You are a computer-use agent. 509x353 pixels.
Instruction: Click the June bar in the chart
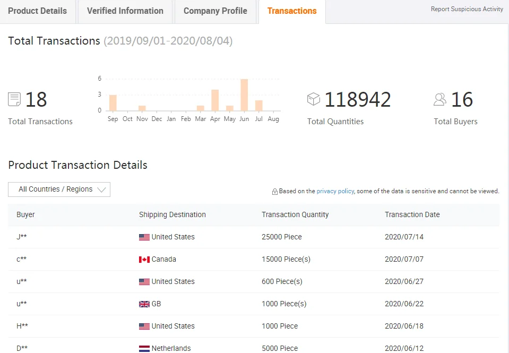coord(244,95)
